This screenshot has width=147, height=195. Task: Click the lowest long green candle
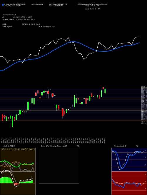click(13, 121)
